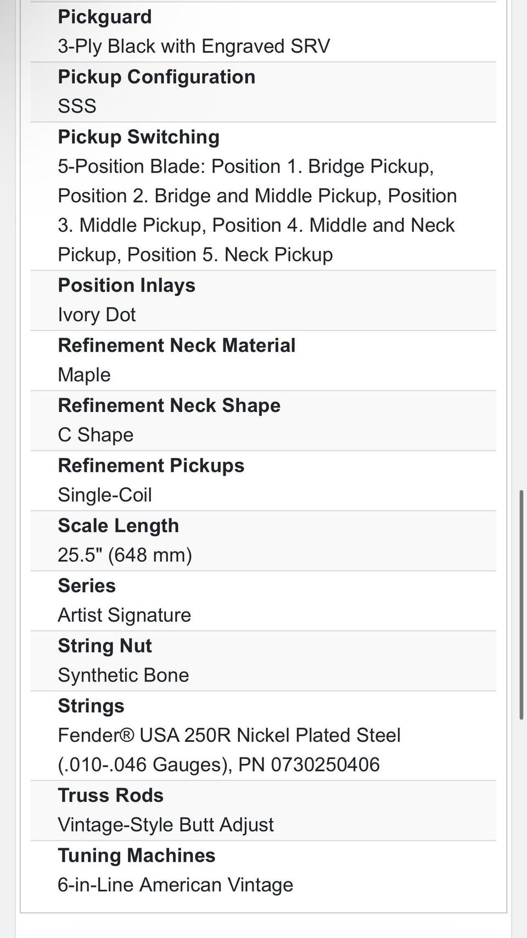The width and height of the screenshot is (527, 938).
Task: Select the Truss Rods heading
Action: coord(110,795)
